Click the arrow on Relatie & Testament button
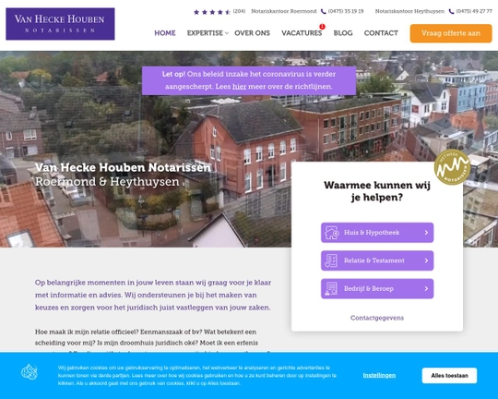Image resolution: width=498 pixels, height=399 pixels. pyautogui.click(x=426, y=260)
